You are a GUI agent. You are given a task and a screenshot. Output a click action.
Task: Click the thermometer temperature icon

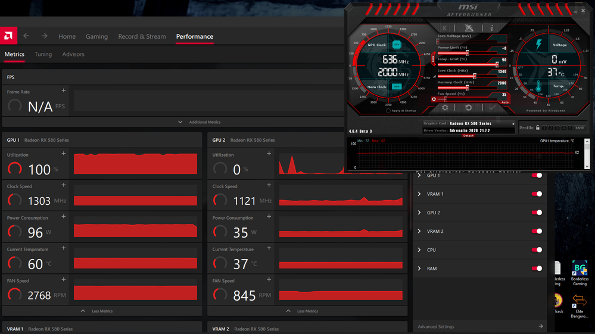538,86
